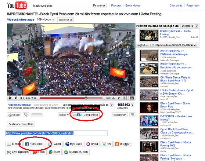Open the Compartilhar share button
This screenshot has height=161, width=205.
click(86, 115)
